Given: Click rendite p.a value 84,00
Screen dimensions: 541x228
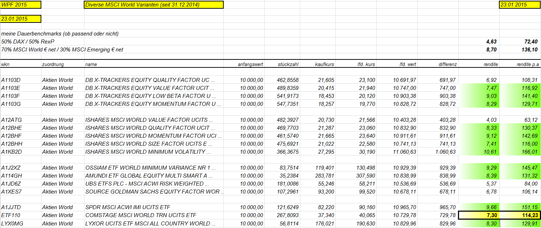Looking at the screenshot, I should coord(530,183).
